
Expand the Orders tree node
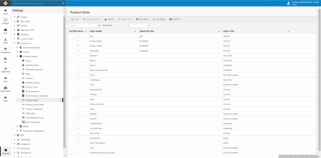point(17,52)
